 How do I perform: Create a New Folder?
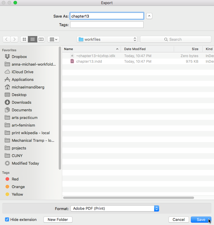tap(58, 219)
